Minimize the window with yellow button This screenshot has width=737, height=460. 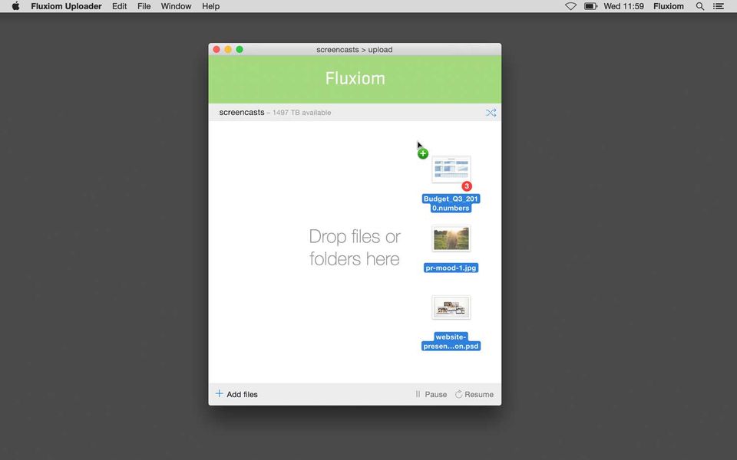tap(228, 49)
